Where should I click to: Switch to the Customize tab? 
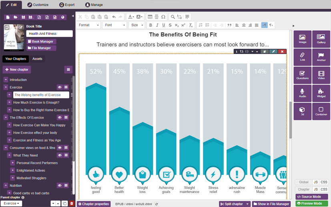coord(38,5)
